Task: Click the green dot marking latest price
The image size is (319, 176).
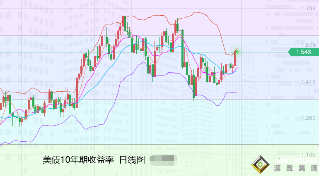Action: [x=237, y=52]
